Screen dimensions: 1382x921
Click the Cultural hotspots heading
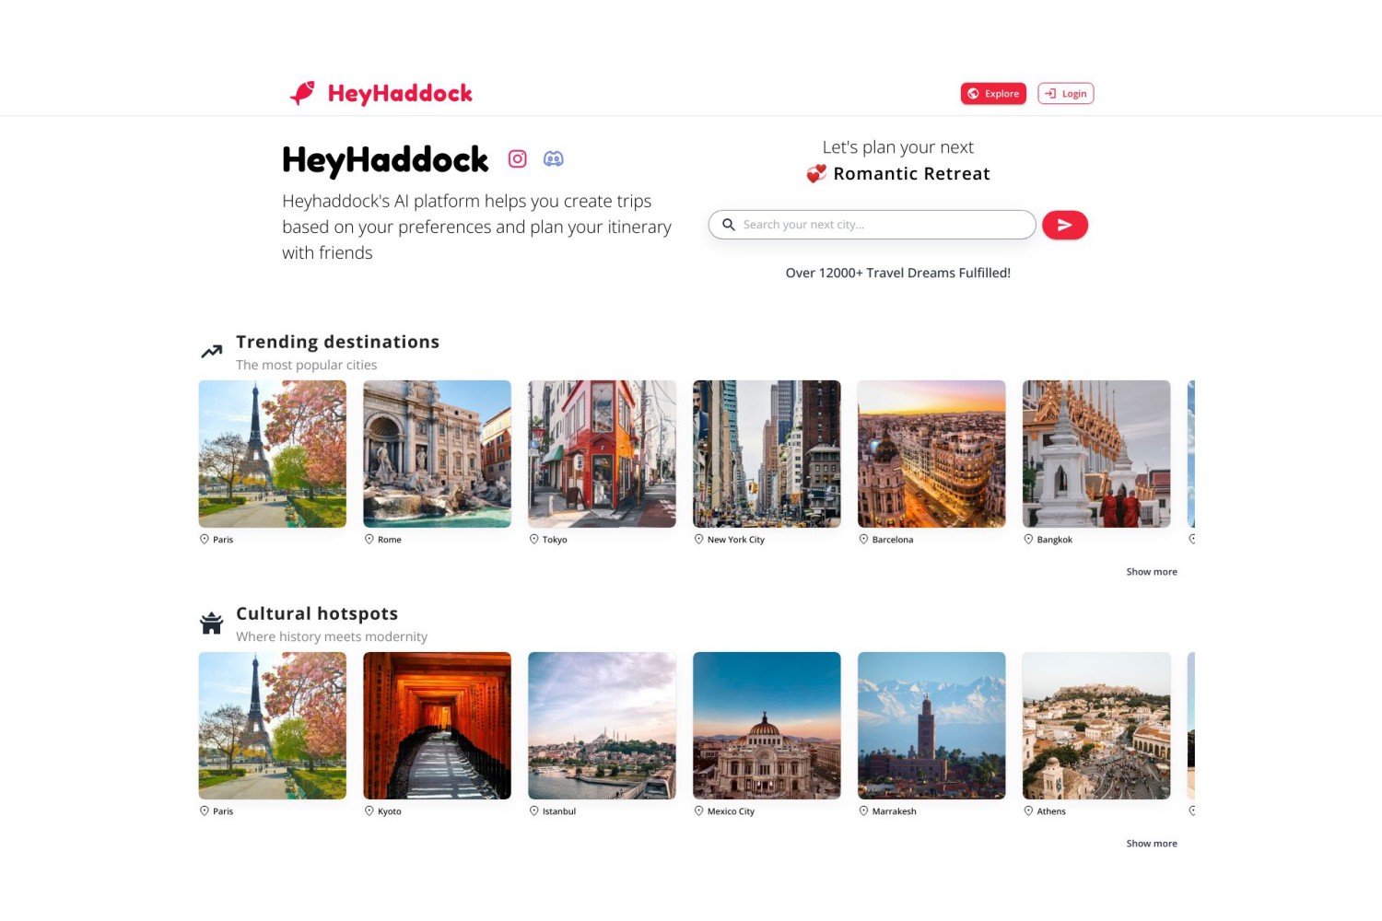tap(317, 614)
